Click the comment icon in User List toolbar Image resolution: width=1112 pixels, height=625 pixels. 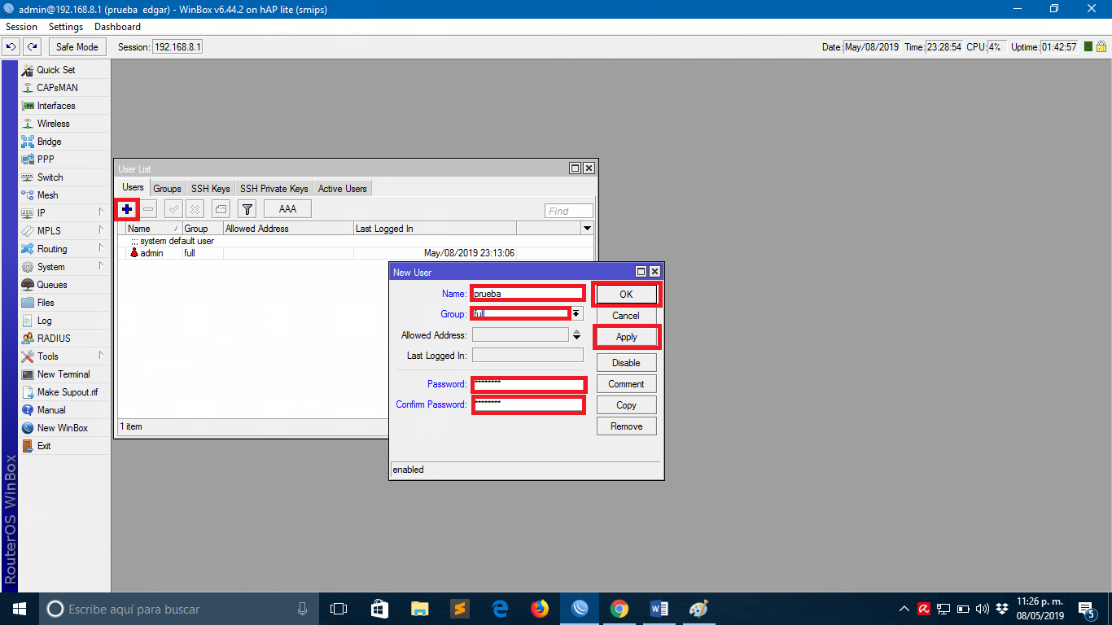(221, 209)
